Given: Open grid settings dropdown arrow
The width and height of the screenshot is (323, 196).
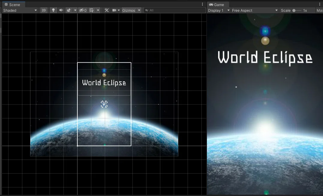Looking at the screenshot, I should point(98,10).
